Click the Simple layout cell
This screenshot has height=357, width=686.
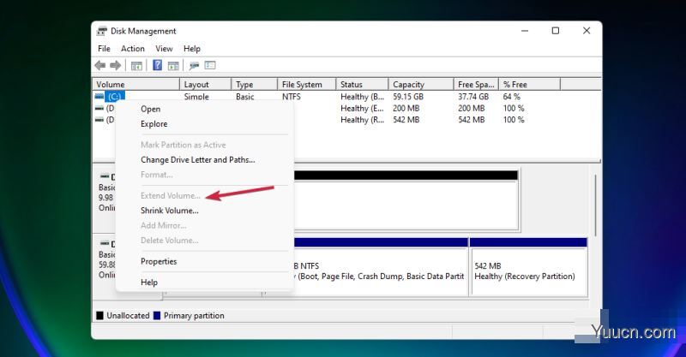(196, 96)
